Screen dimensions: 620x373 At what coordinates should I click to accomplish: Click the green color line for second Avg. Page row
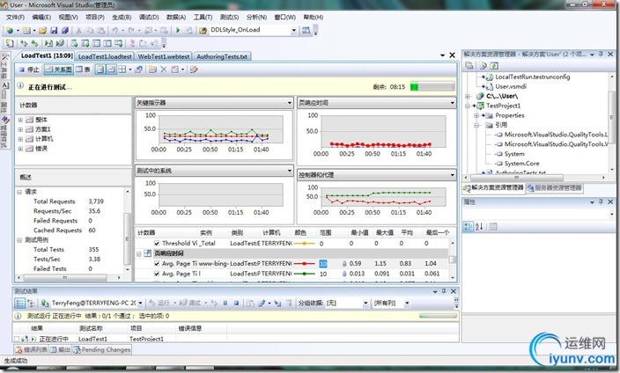304,274
